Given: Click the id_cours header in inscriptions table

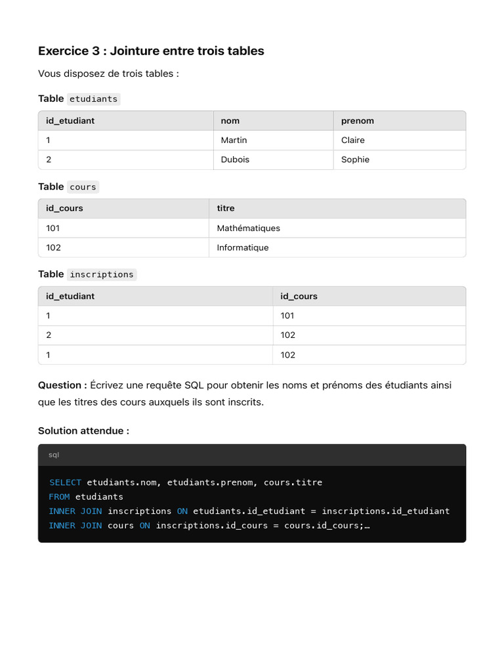Looking at the screenshot, I should point(369,296).
